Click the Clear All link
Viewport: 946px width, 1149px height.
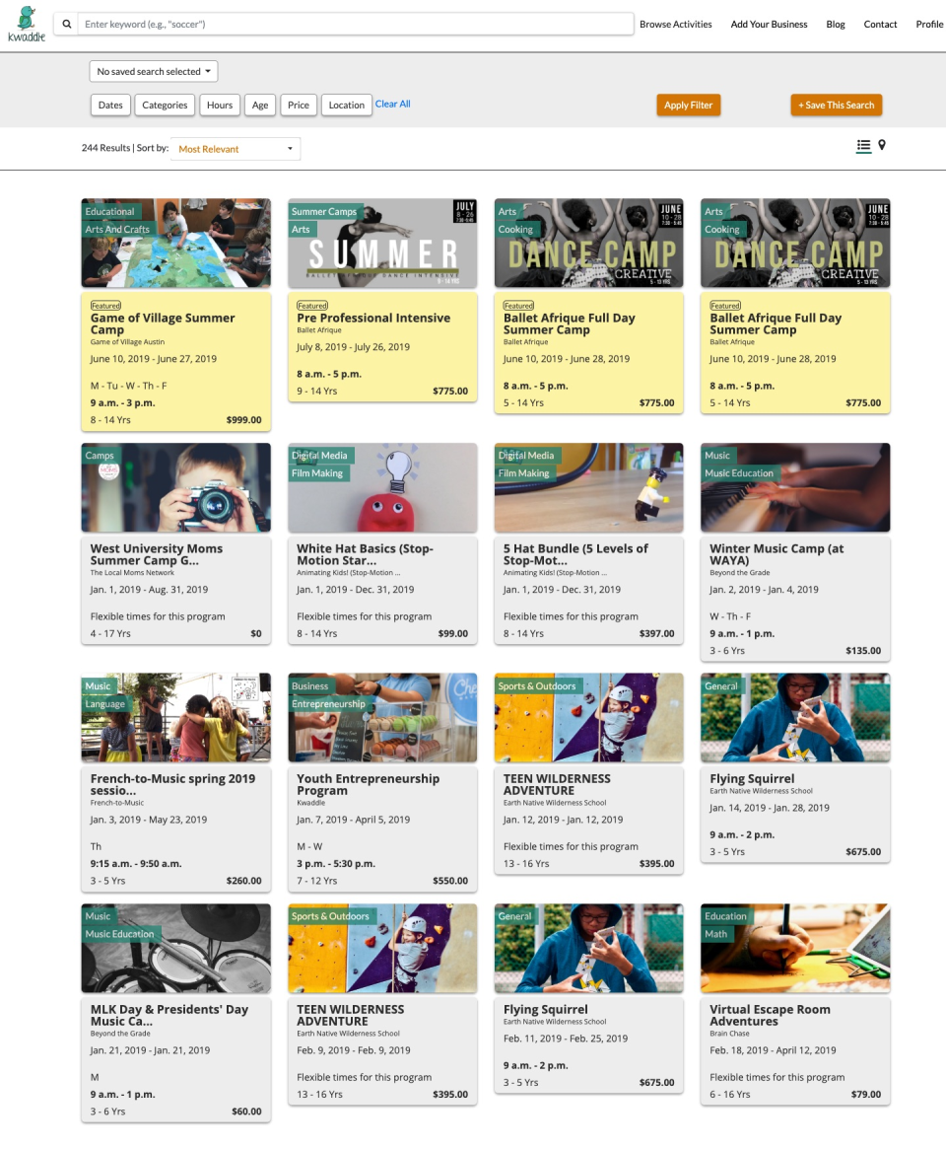(x=392, y=103)
